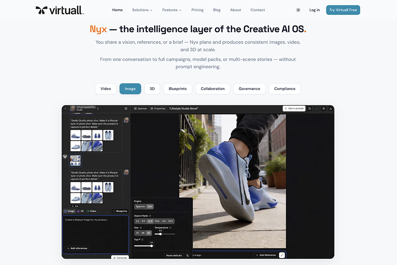
Task: Click the Generate button
Action: [x=120, y=258]
